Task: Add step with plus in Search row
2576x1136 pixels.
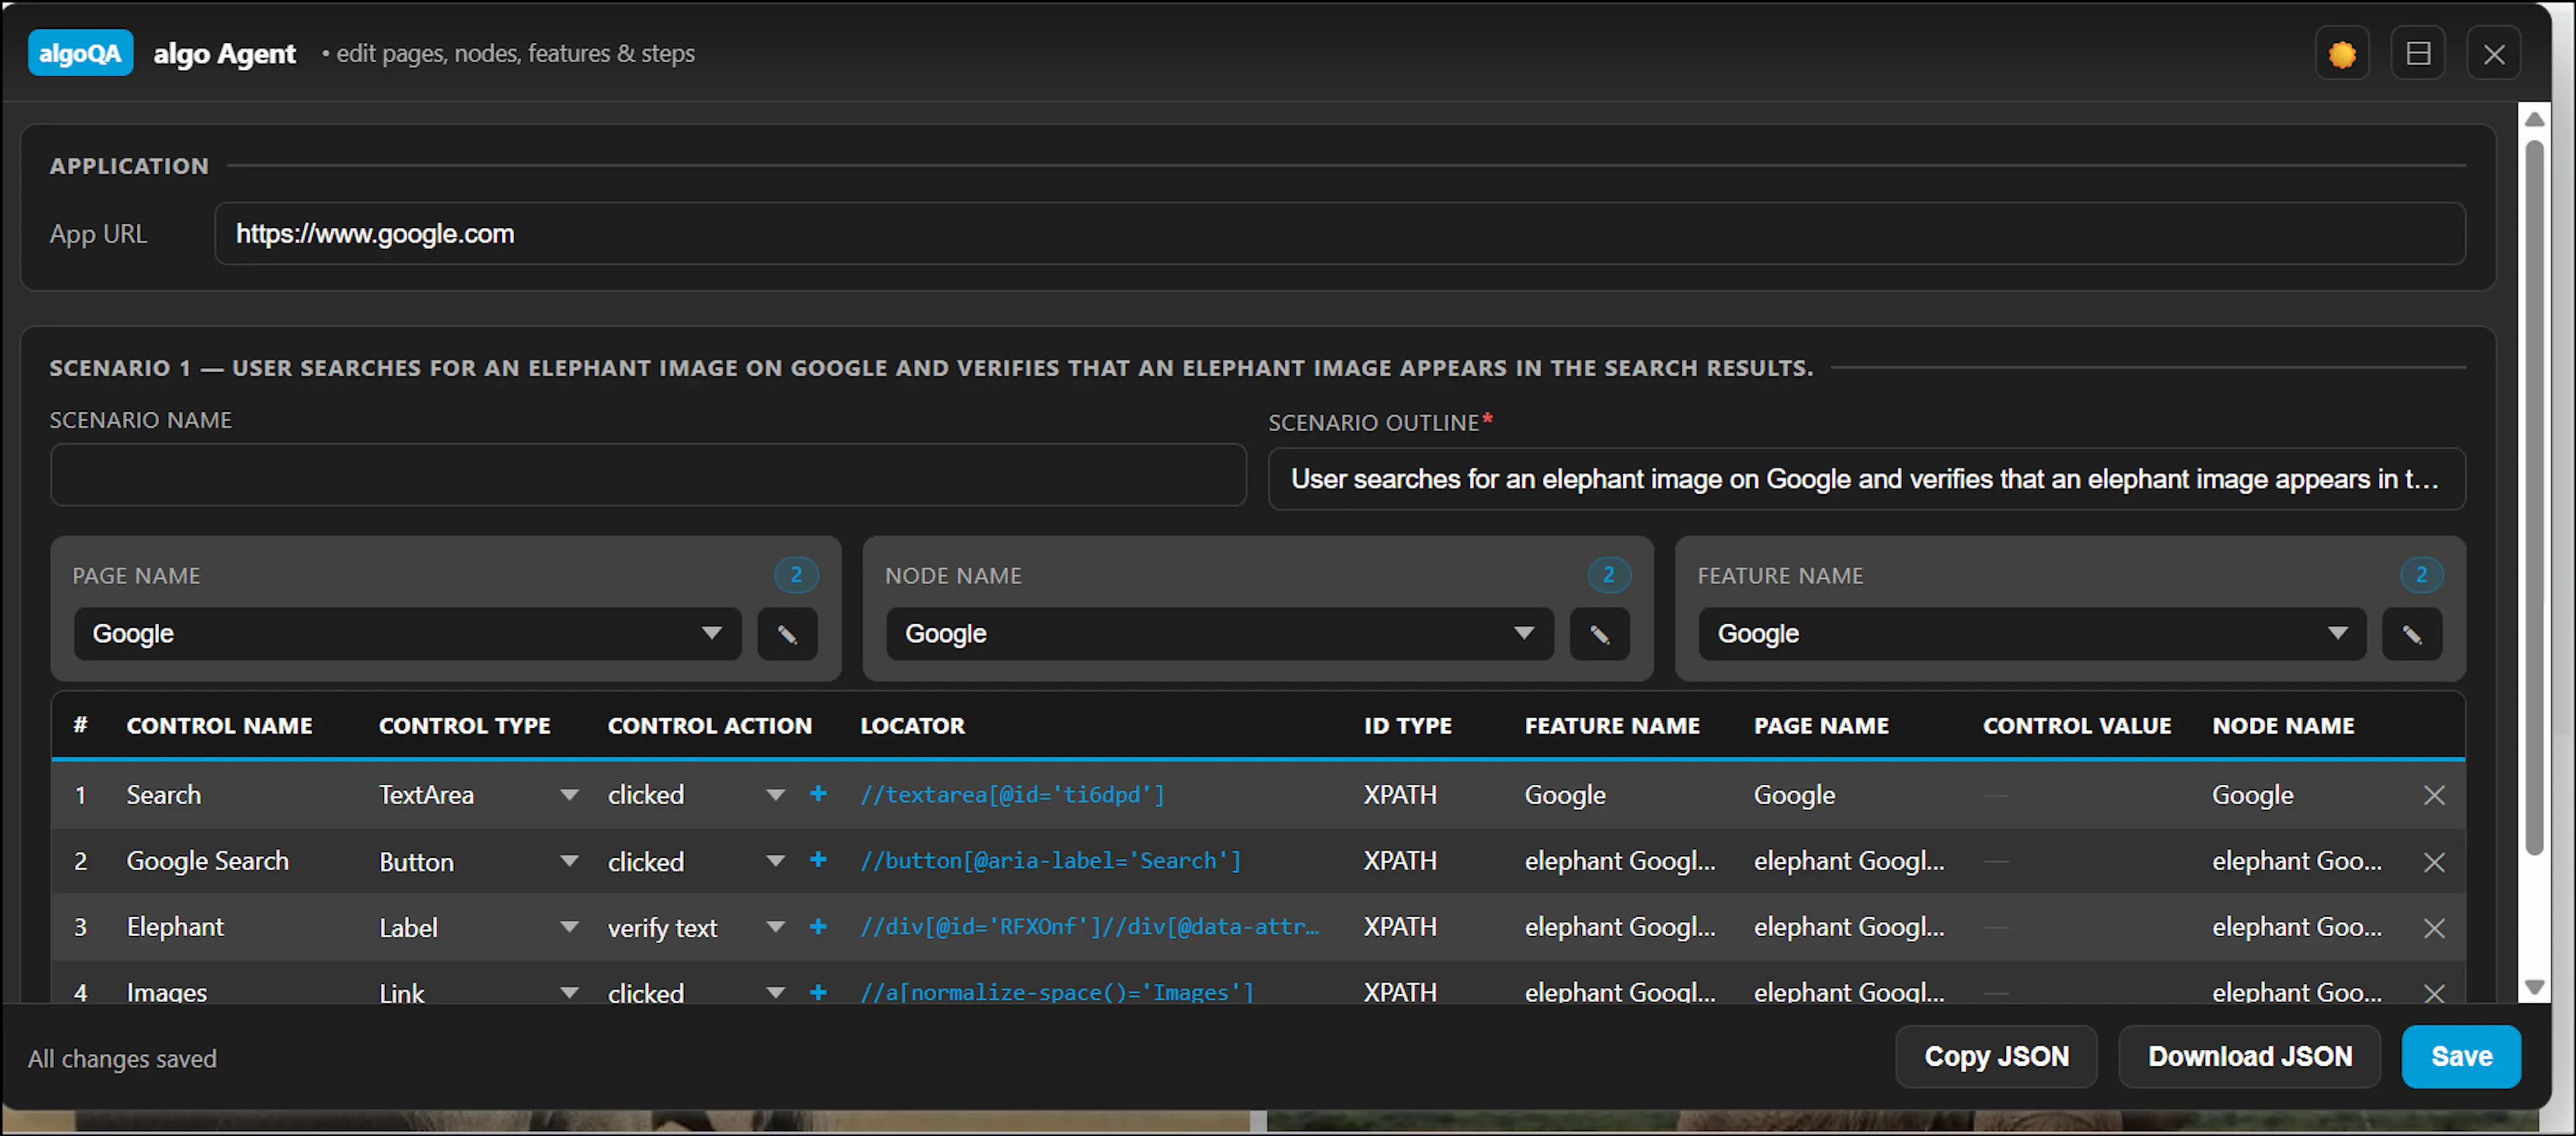Action: coord(817,794)
